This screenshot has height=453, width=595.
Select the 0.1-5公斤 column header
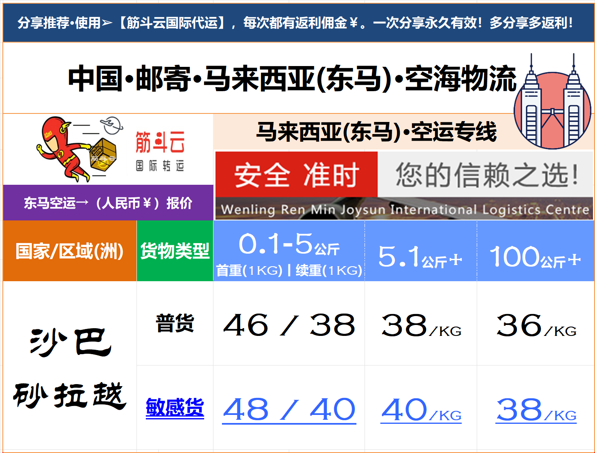point(289,251)
